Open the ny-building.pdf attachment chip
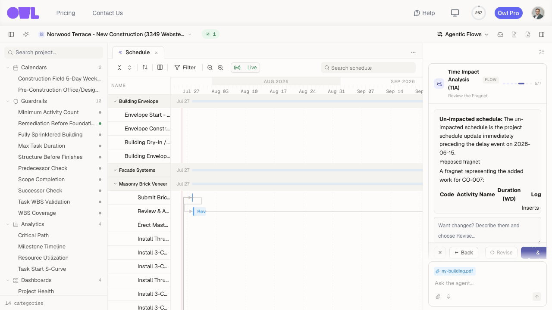The width and height of the screenshot is (552, 310). pyautogui.click(x=455, y=271)
